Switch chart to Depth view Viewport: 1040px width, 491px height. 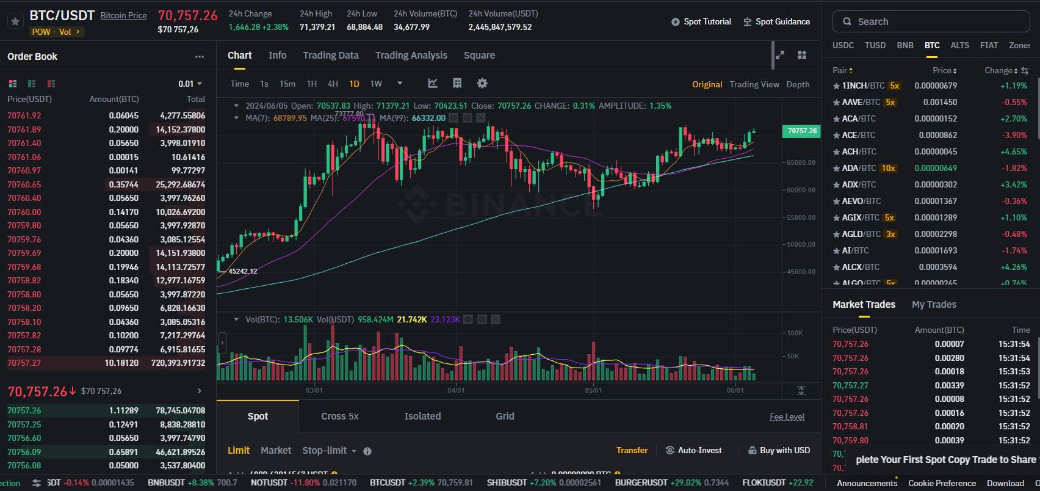pyautogui.click(x=798, y=84)
